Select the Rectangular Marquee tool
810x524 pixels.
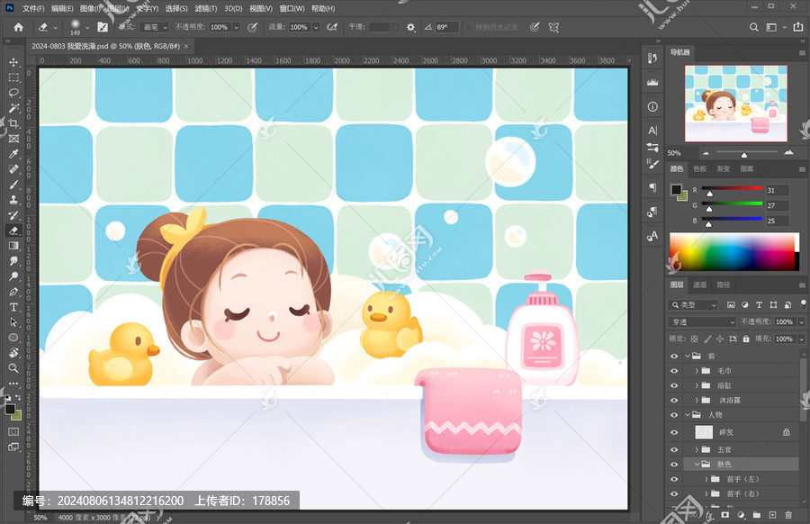[13, 77]
